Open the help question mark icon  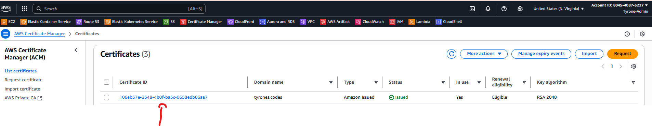504,9
